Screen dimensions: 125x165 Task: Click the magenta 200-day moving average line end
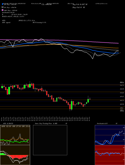pos(118,43)
